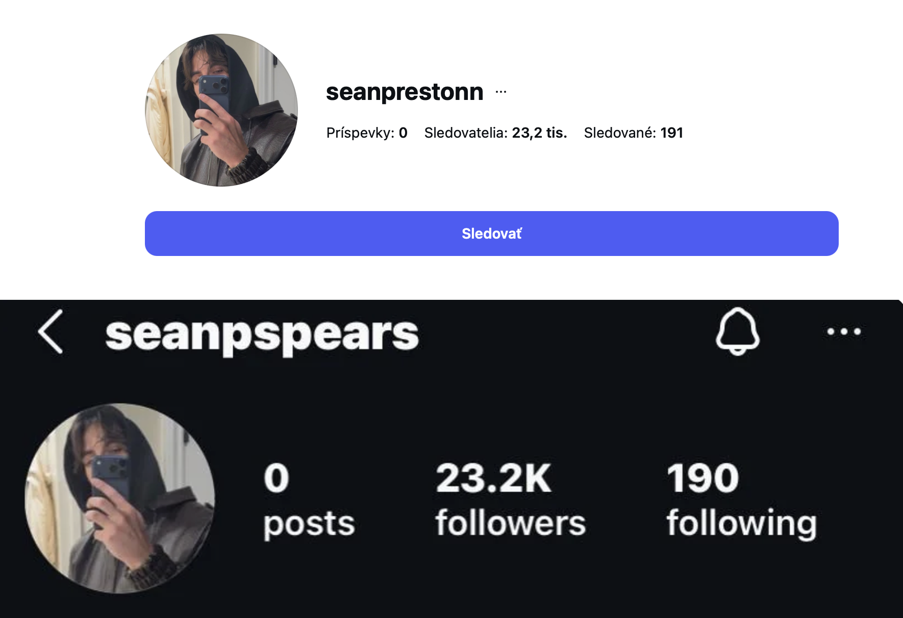The width and height of the screenshot is (903, 618).
Task: Click the bold 23,2 tis. value
Action: [x=539, y=133]
